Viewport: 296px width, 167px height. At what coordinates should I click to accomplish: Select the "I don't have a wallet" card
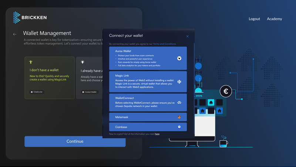49,78
